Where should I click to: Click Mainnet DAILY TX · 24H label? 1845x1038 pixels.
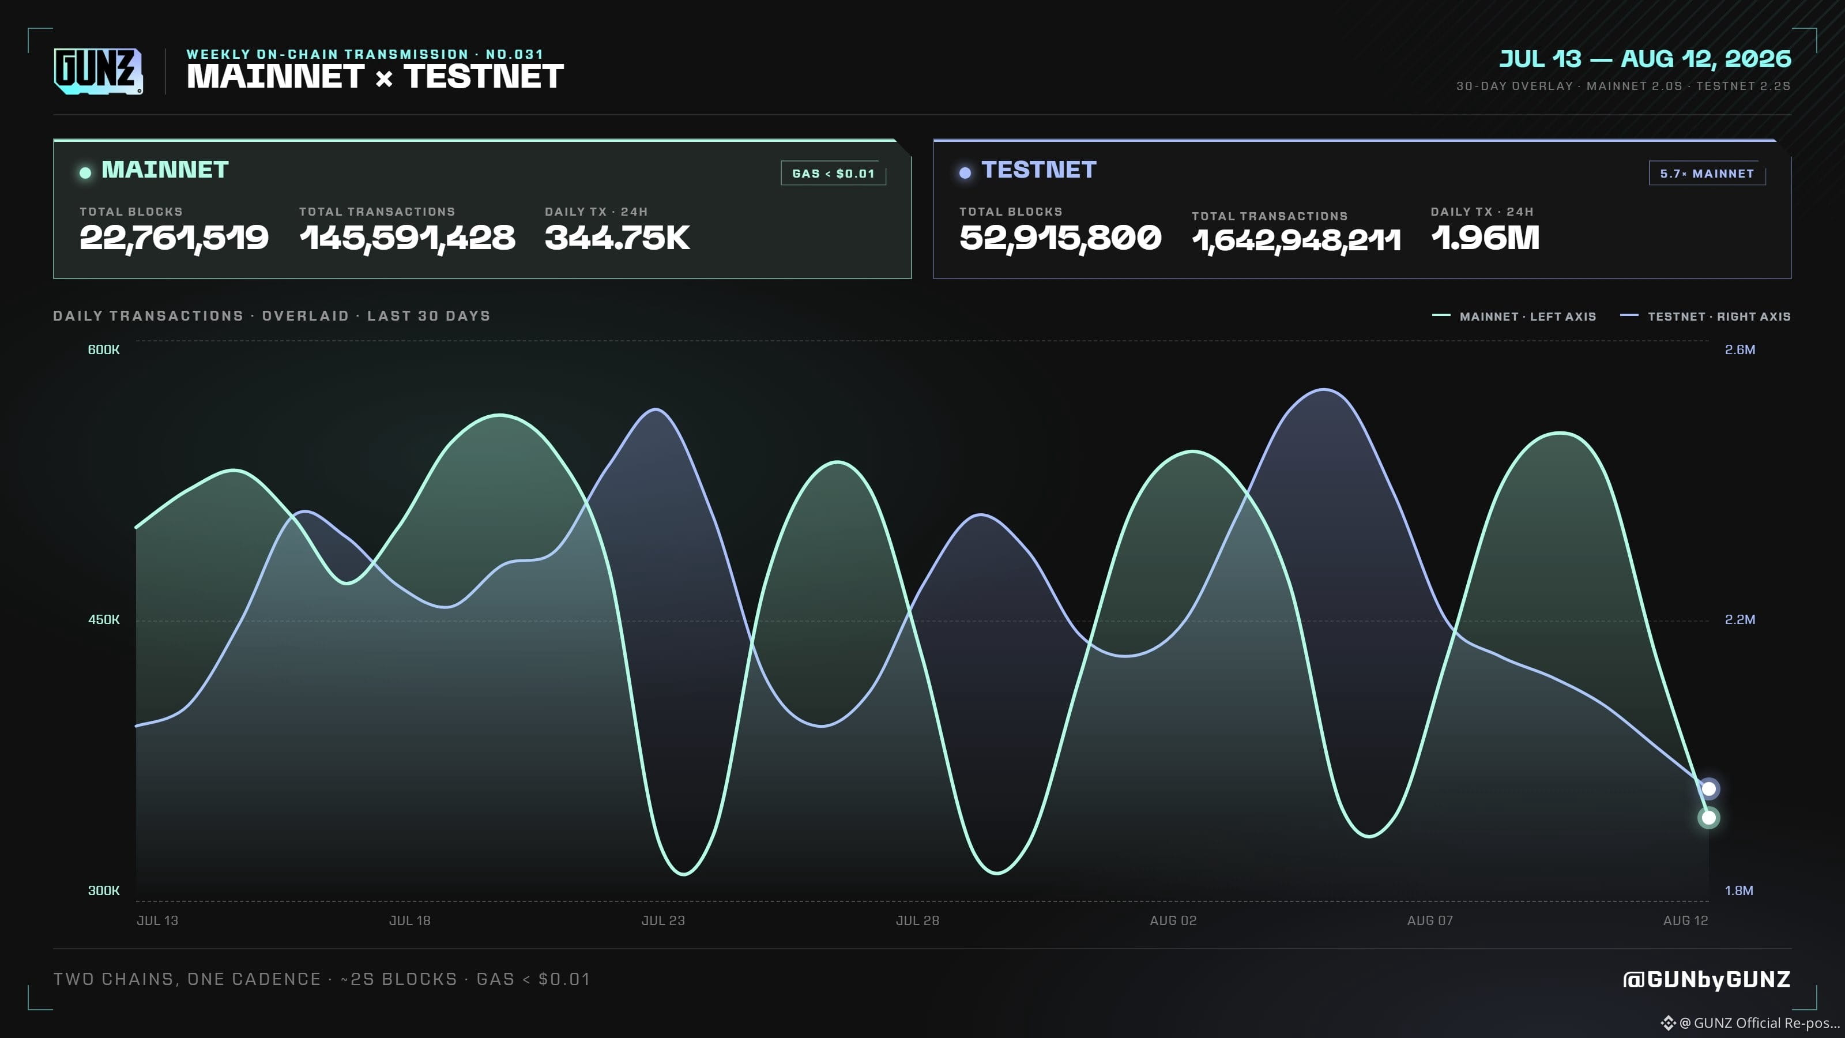coord(596,212)
